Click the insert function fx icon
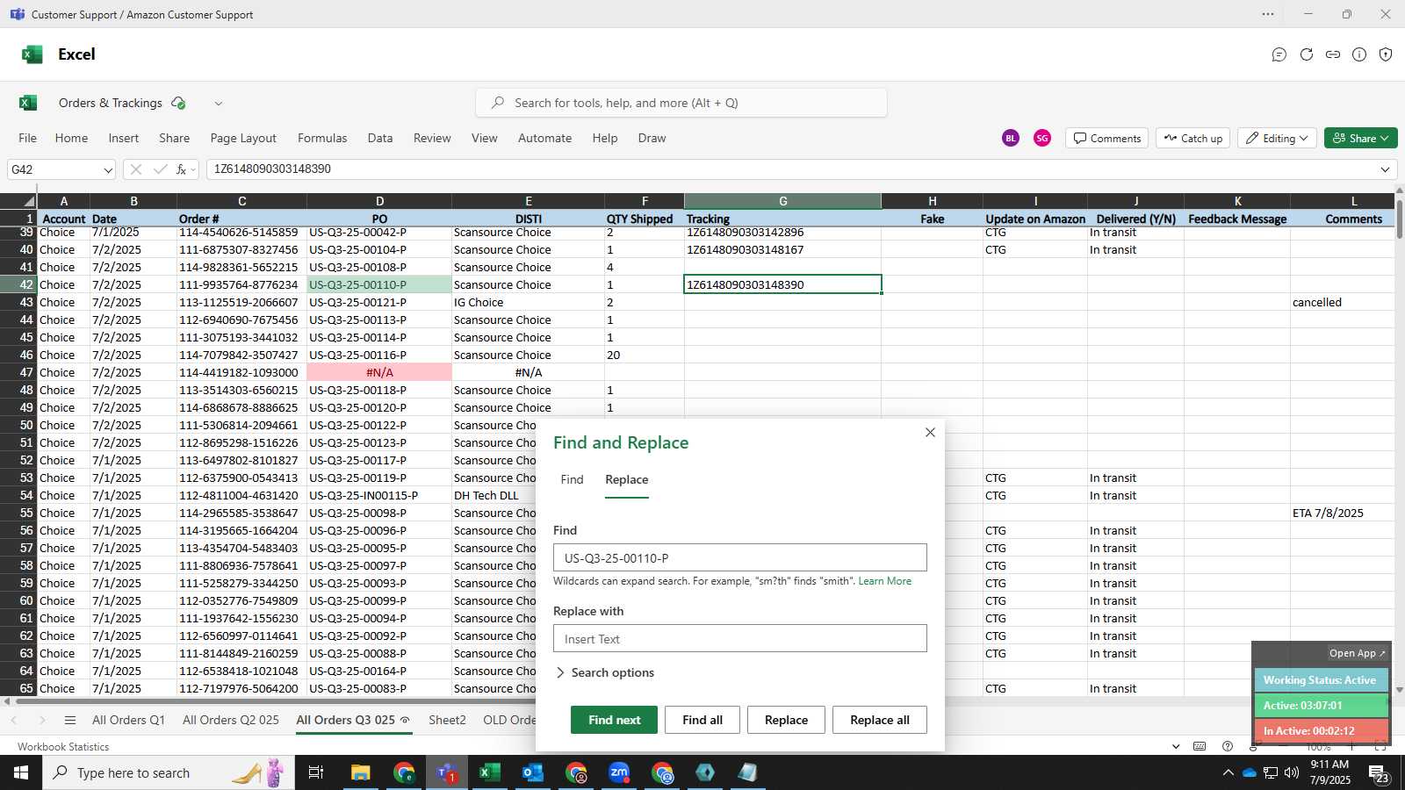The image size is (1405, 790). (181, 169)
